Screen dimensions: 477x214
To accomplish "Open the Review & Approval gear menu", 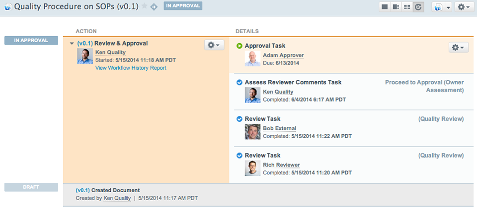I will tap(214, 45).
